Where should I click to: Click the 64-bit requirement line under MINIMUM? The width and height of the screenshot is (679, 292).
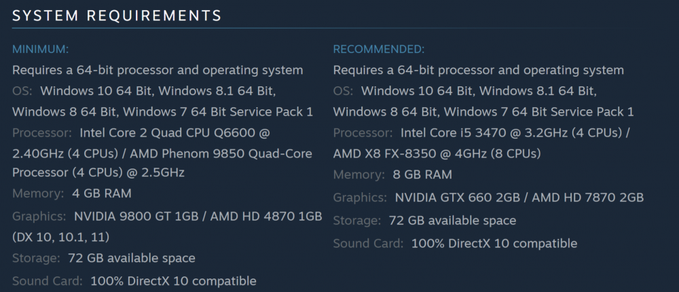pyautogui.click(x=158, y=70)
